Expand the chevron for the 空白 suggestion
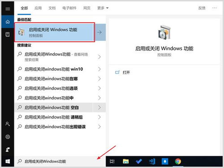Image resolution: width=224 pixels, height=168 pixels. click(x=99, y=108)
